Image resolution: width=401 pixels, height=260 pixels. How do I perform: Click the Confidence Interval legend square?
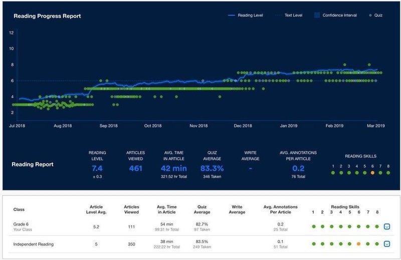point(317,15)
